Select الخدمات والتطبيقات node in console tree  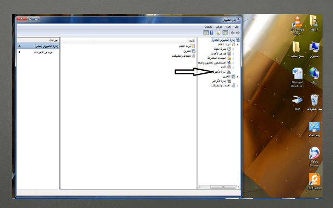coord(223,85)
